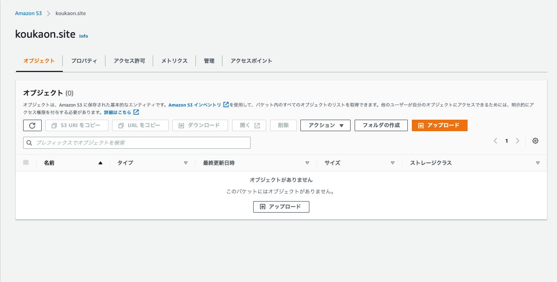Image resolution: width=557 pixels, height=282 pixels.
Task: Go to next page arrow
Action: click(x=517, y=141)
